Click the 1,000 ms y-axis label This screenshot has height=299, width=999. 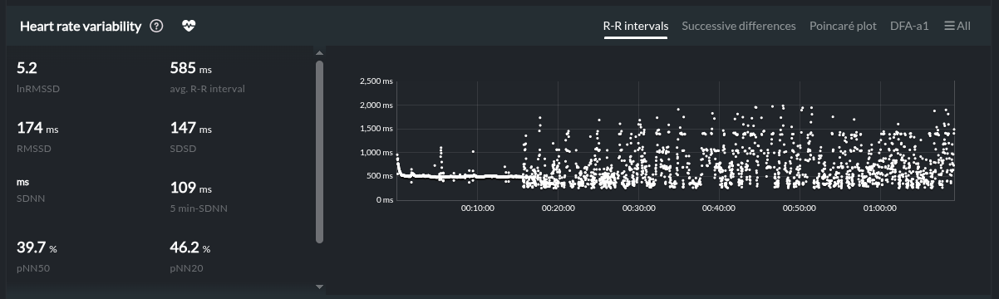tap(376, 153)
